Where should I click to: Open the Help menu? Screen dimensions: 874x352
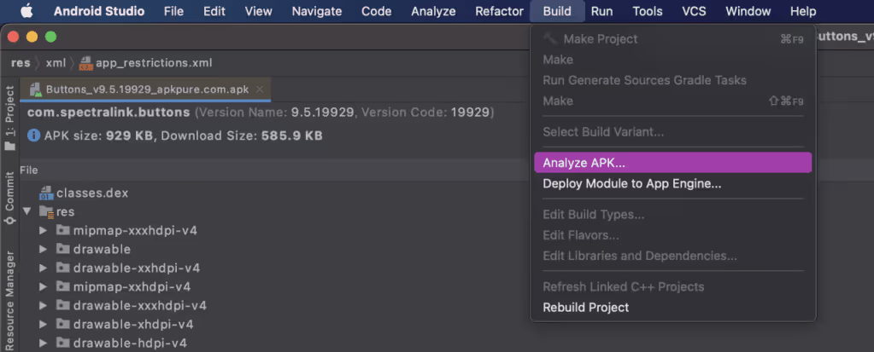[802, 11]
